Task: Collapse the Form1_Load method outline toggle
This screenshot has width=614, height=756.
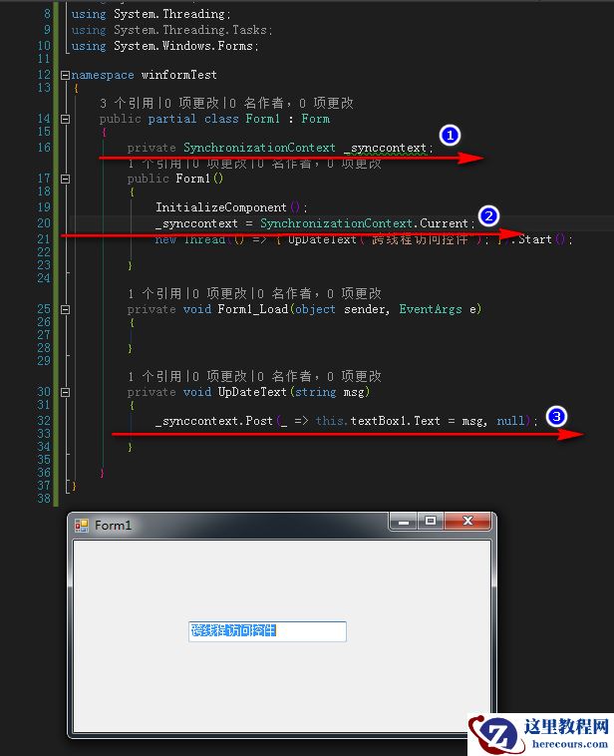Action: coord(65,309)
